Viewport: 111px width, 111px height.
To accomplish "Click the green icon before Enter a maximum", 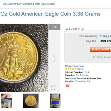I will pyautogui.click(x=97, y=57).
